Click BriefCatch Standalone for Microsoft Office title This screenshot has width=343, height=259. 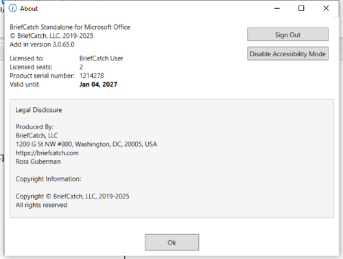coord(70,27)
